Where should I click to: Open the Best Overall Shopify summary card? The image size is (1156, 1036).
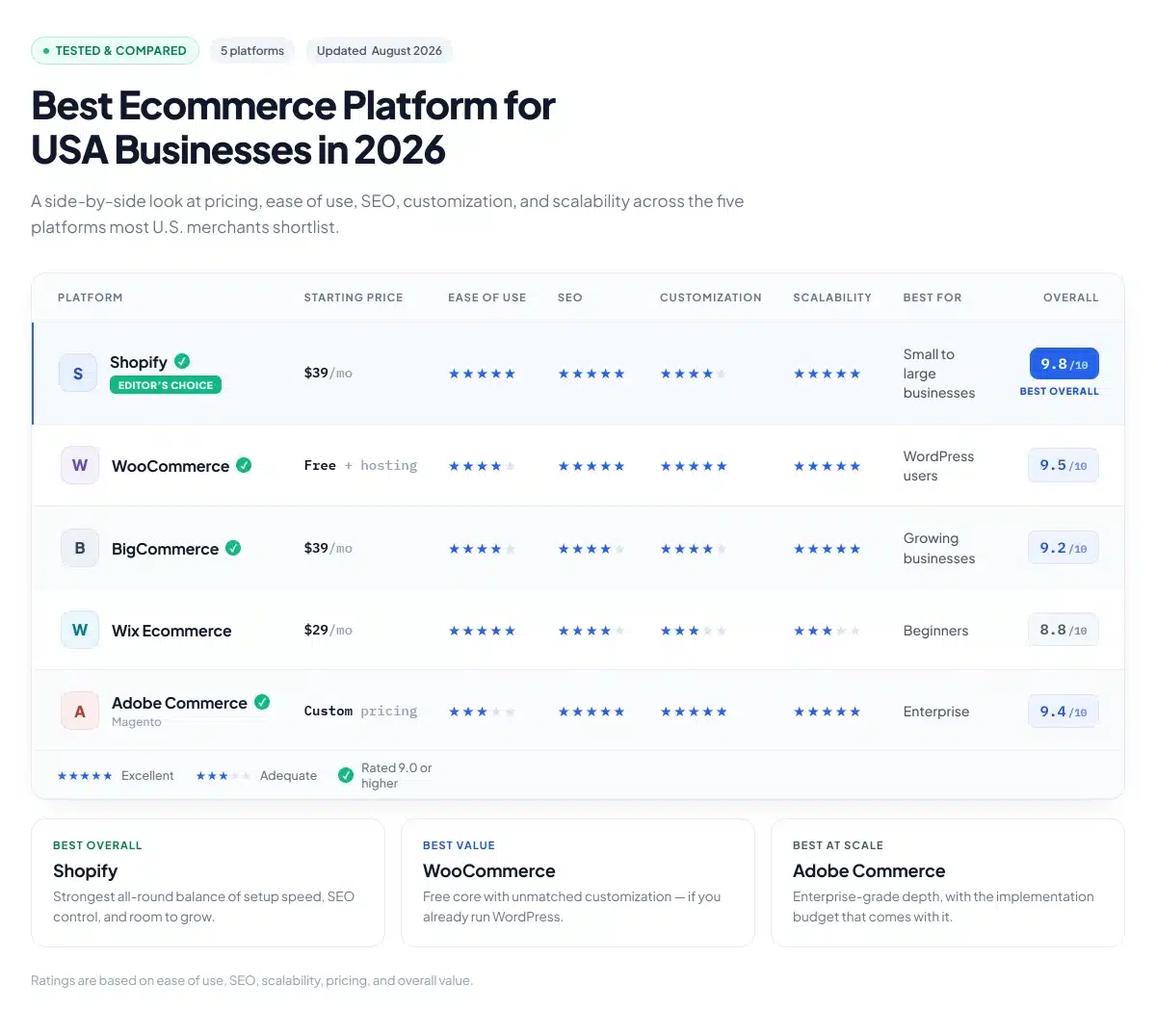click(208, 883)
